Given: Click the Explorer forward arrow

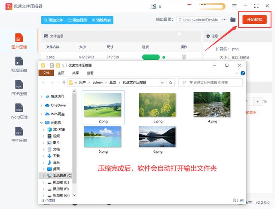Looking at the screenshot, I should pos(52,83).
